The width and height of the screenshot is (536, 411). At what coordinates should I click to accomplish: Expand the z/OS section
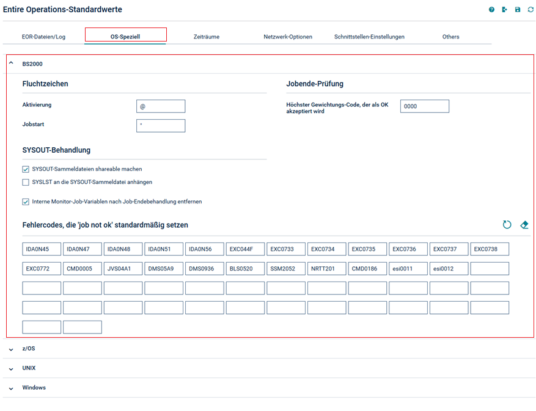point(11,349)
